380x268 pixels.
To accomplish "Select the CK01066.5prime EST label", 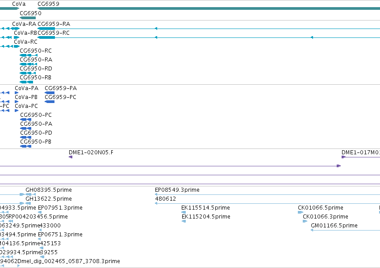I will (320, 208).
